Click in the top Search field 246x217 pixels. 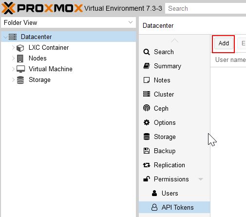coord(206,8)
